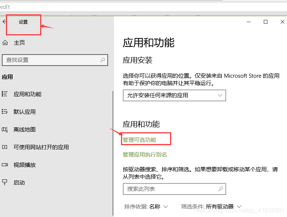This screenshot has width=287, height=217.
Task: Click the 应用 sidebar section header
Action: pos(7,77)
